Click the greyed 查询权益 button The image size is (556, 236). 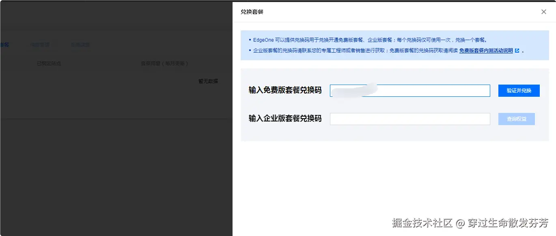(x=516, y=119)
